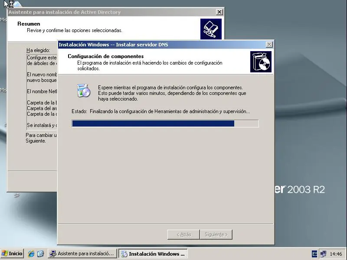The image size is (347, 260).
Task: Click the disabled Siguiente button
Action: [x=216, y=234]
